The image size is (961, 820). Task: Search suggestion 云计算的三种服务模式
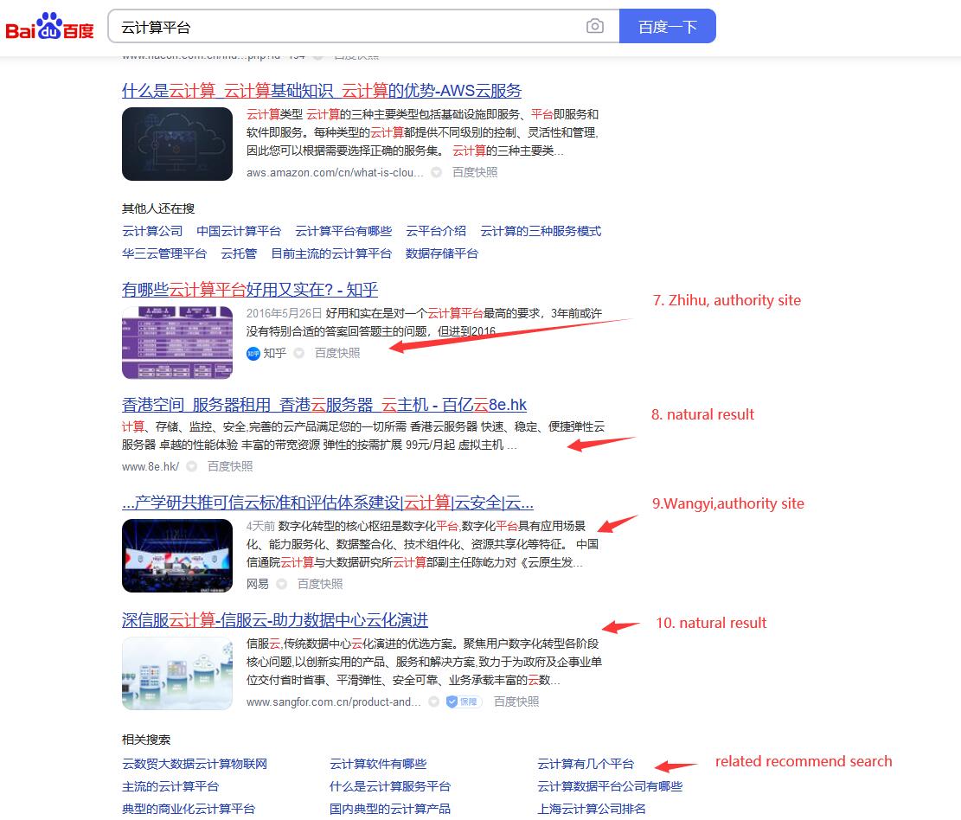tap(541, 231)
